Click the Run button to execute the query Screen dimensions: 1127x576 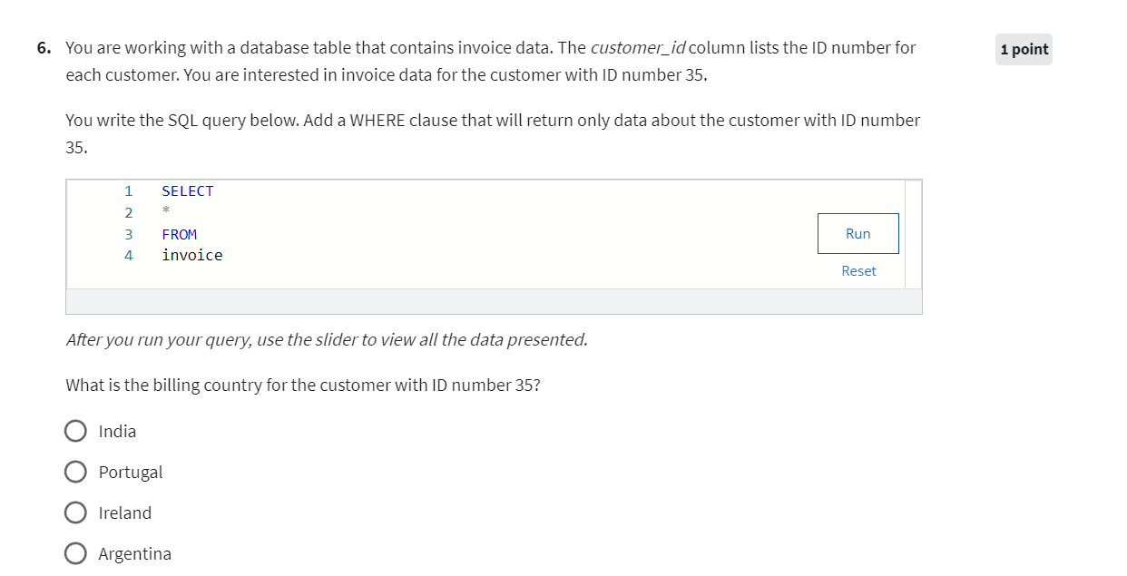[857, 233]
